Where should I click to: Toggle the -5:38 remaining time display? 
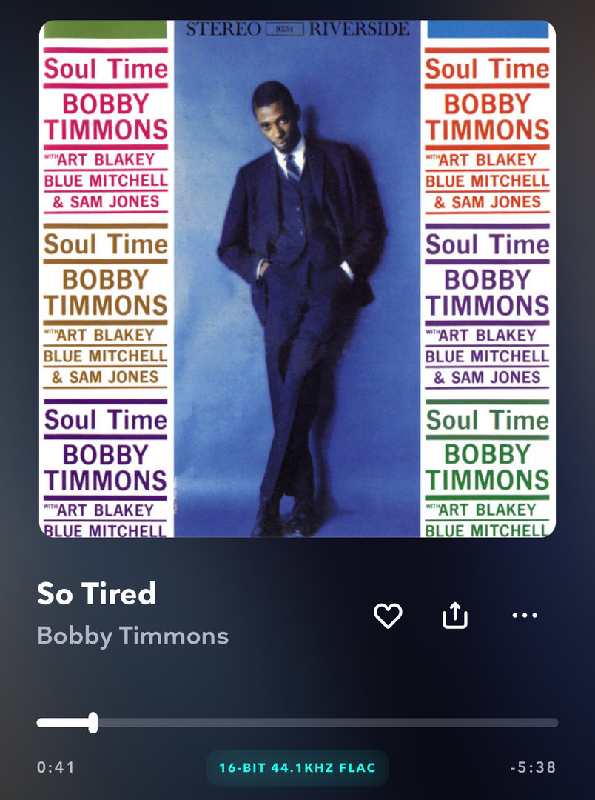click(534, 767)
